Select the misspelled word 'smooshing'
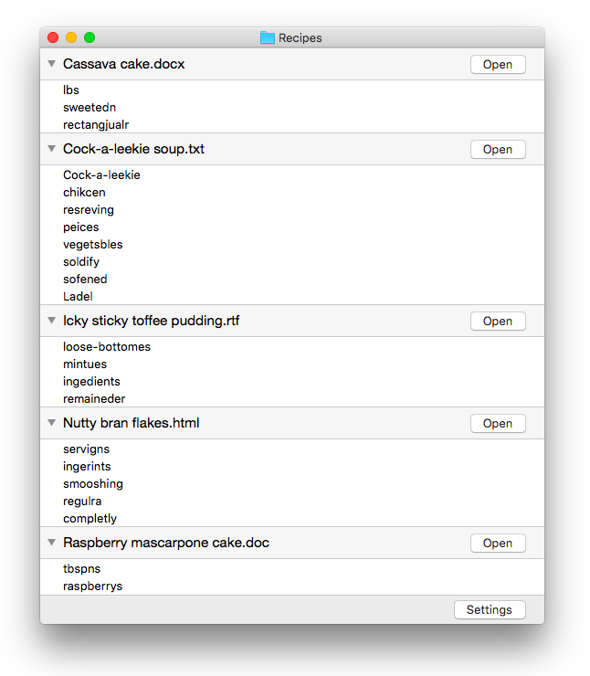Viewport: 590px width, 676px height. tap(93, 484)
